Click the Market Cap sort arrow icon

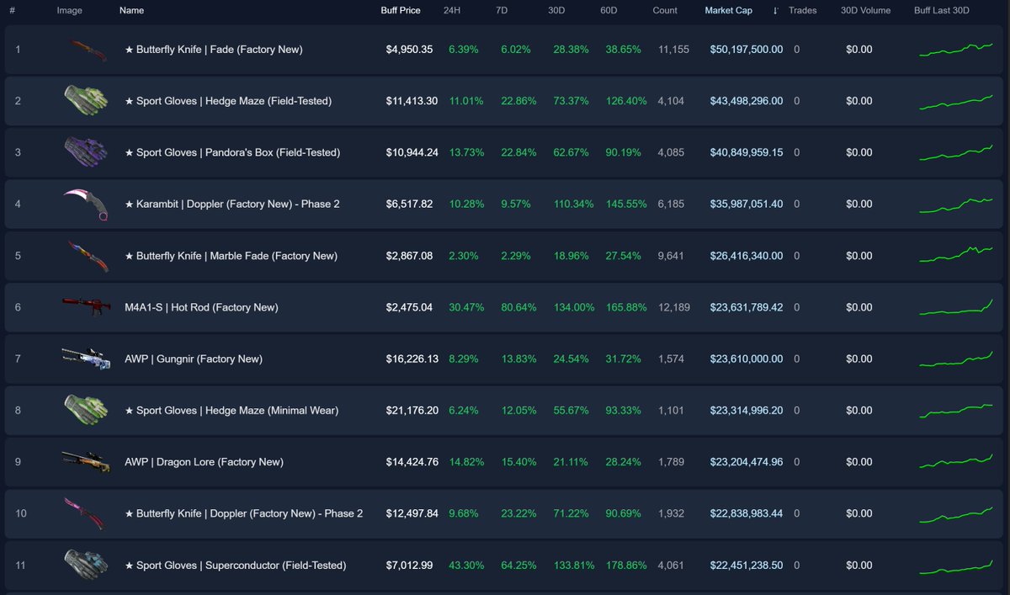coord(775,11)
